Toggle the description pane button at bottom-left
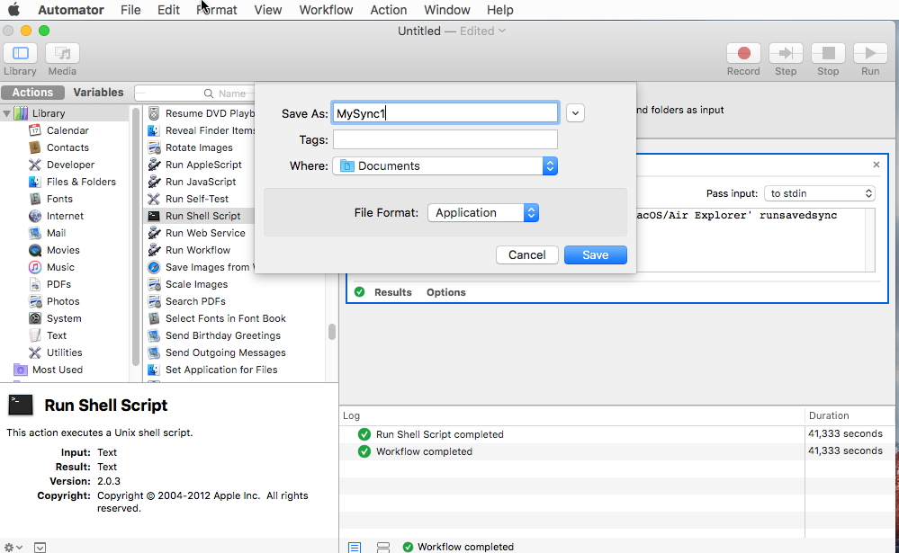899x553 pixels. point(40,548)
